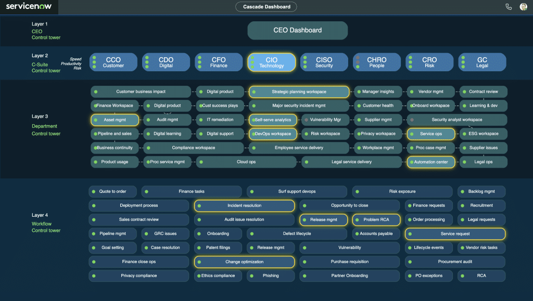533x301 pixels.
Task: Open Business continuity tile
Action: (x=115, y=148)
